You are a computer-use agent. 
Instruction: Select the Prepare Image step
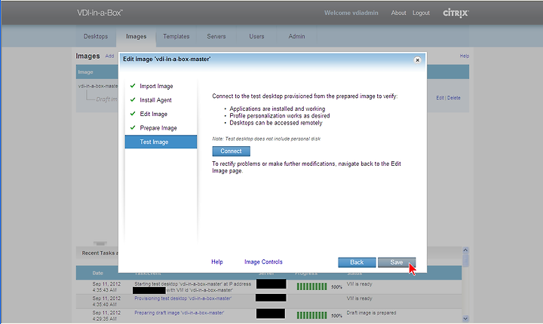(158, 128)
